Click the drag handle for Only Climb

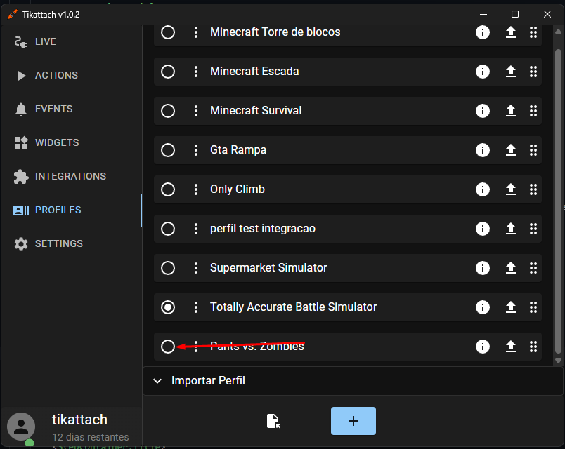pos(533,189)
